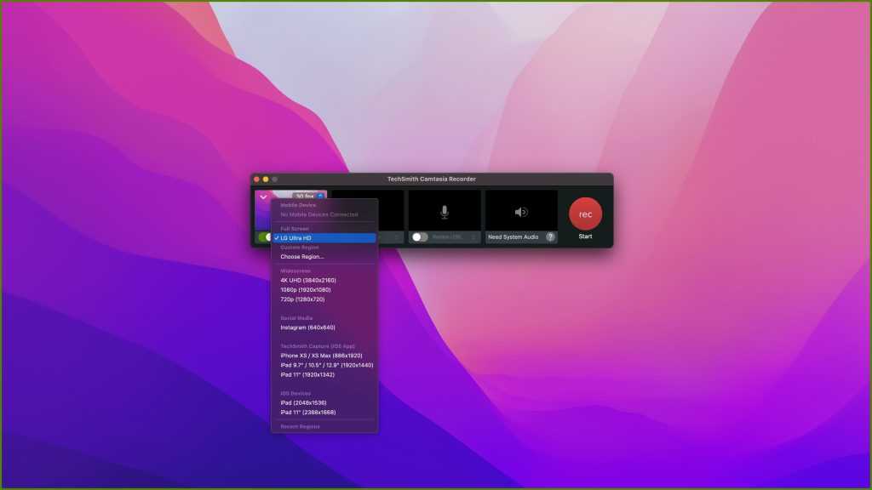
Task: Toggle the green screen recording switch
Action: tap(267, 237)
